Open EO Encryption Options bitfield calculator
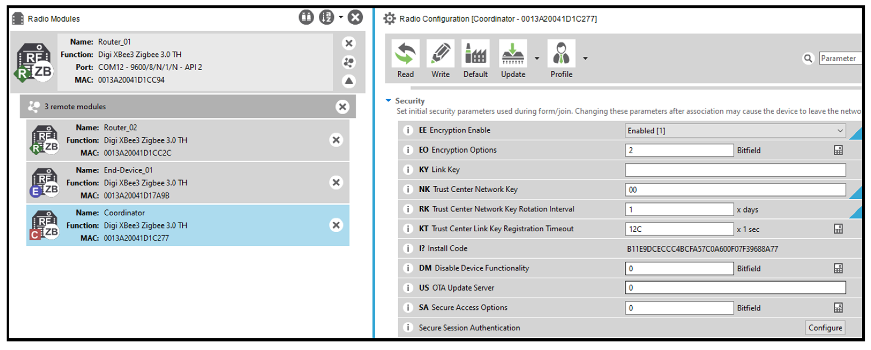 pos(838,150)
